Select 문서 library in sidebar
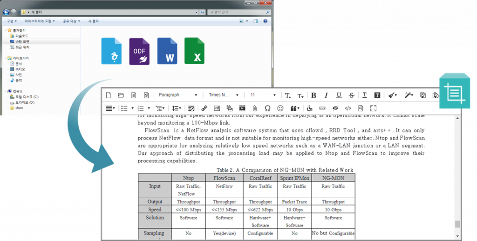This screenshot has height=241, width=477. point(19,64)
